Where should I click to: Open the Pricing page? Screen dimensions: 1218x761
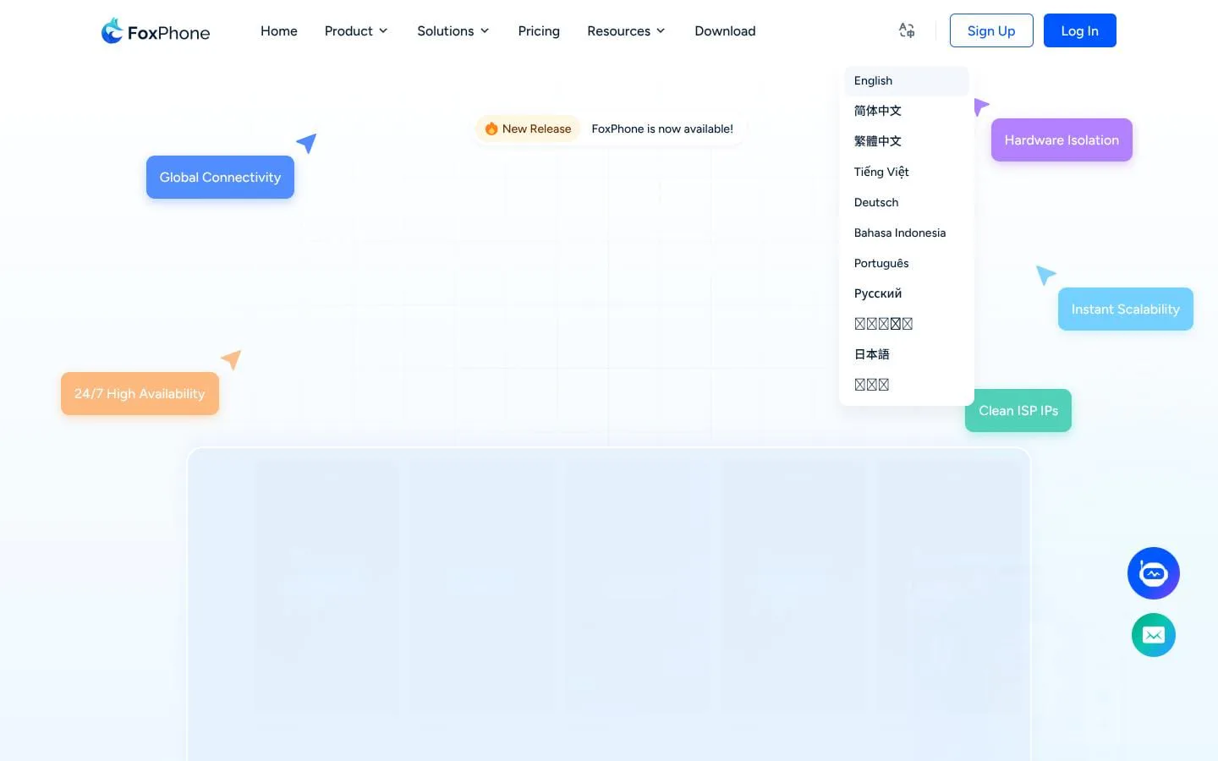tap(539, 31)
